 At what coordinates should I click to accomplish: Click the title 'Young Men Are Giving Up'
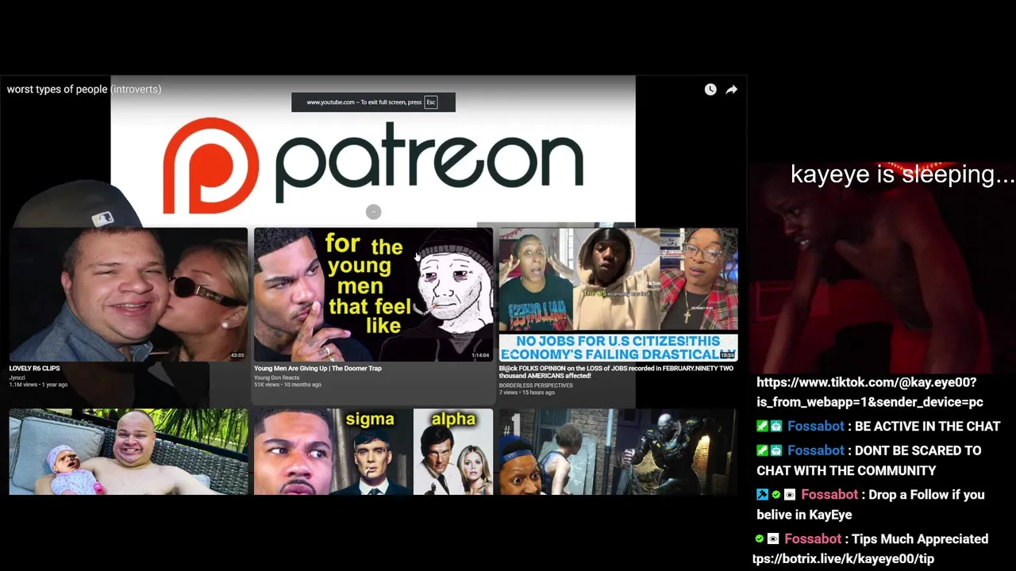317,368
